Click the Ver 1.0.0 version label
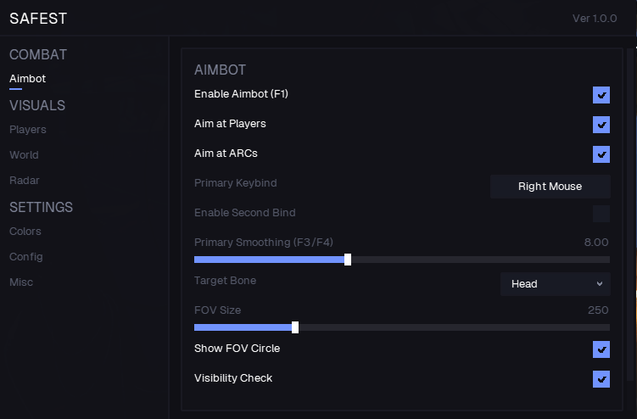The height and width of the screenshot is (419, 637). [x=595, y=19]
